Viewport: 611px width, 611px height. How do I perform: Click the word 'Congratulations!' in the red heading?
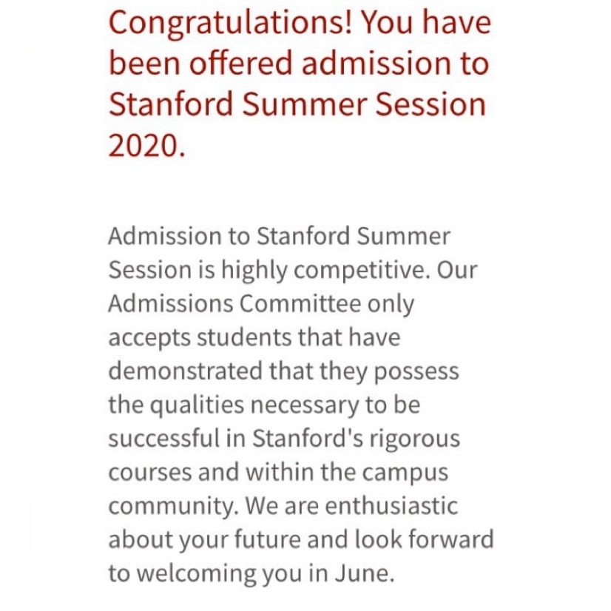click(x=231, y=24)
